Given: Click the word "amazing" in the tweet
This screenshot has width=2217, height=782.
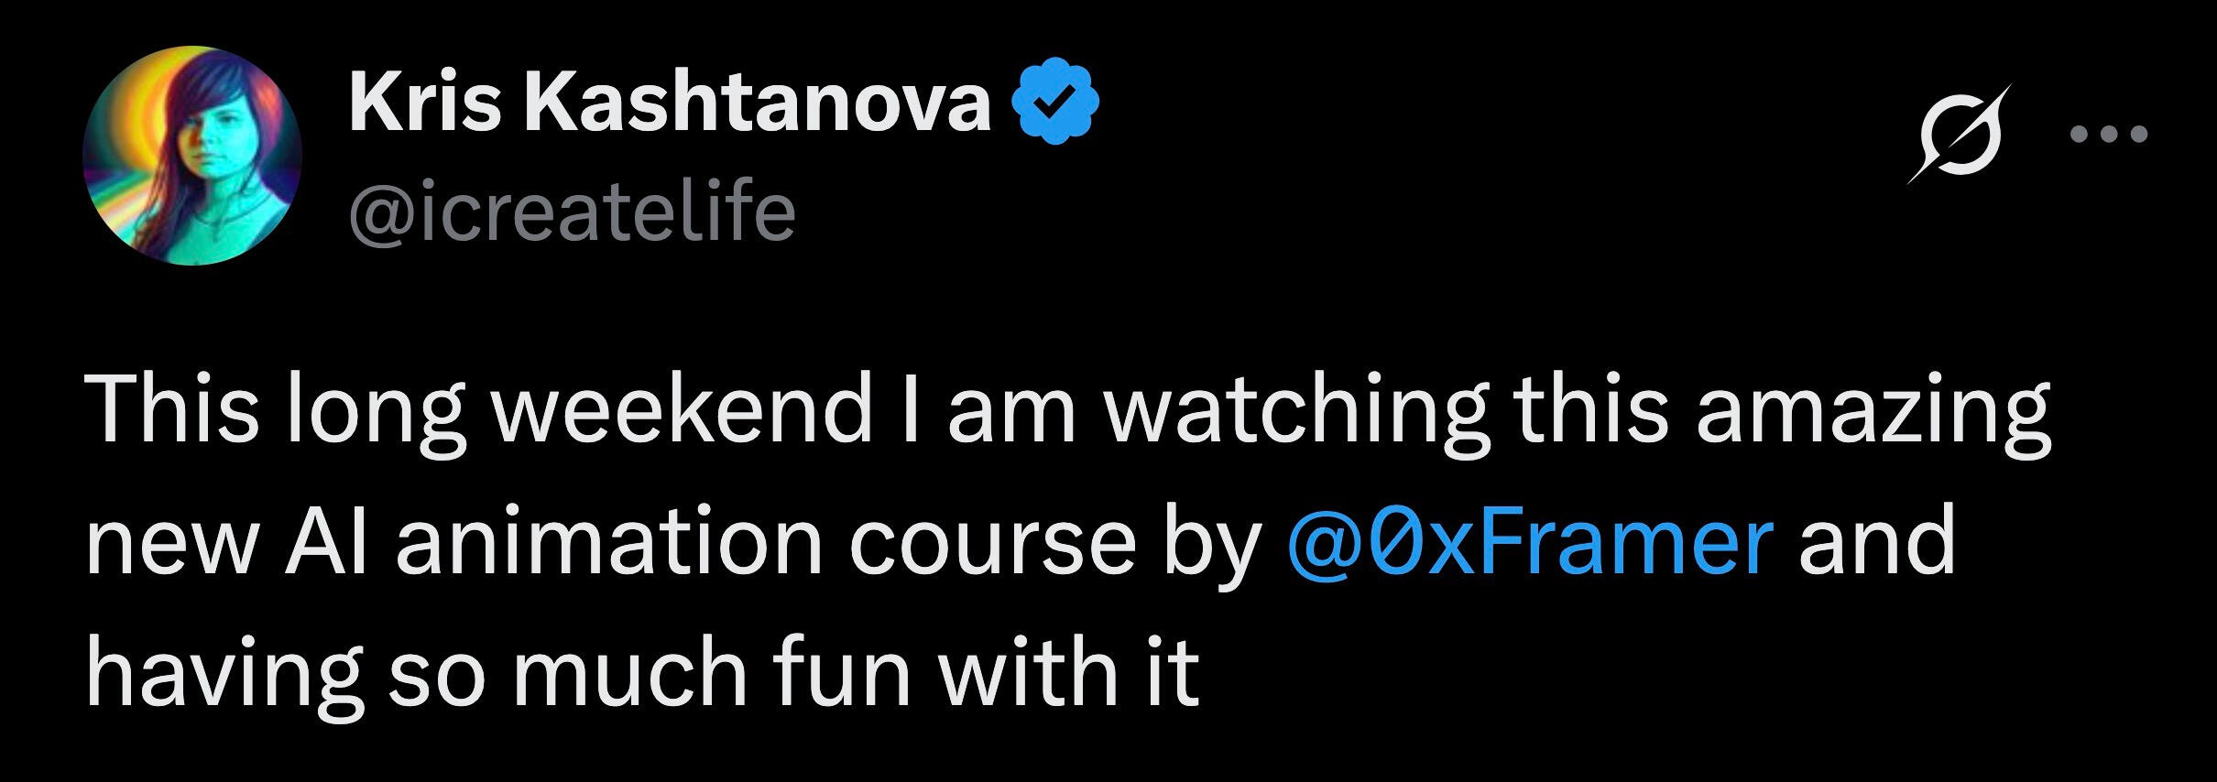Looking at the screenshot, I should (1872, 408).
